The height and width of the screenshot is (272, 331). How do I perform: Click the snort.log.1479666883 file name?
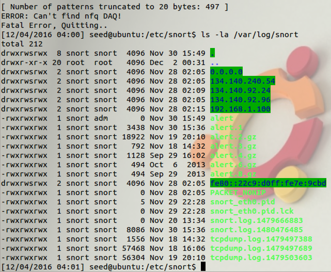point(256,221)
